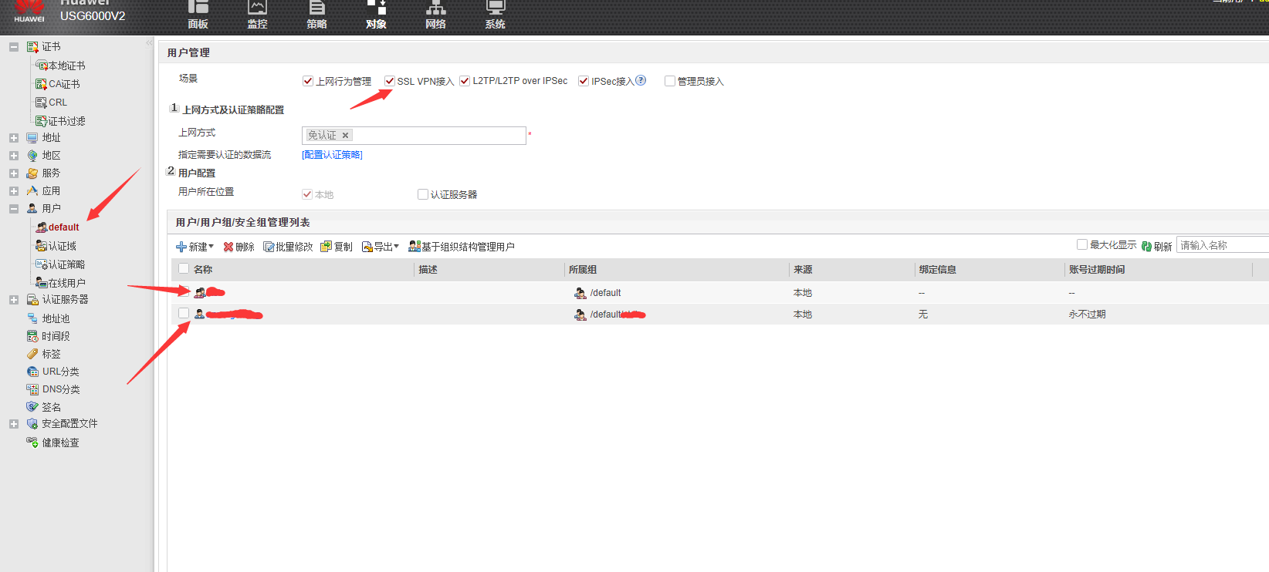
Task: Click the 配置认证策略 link
Action: click(x=332, y=155)
